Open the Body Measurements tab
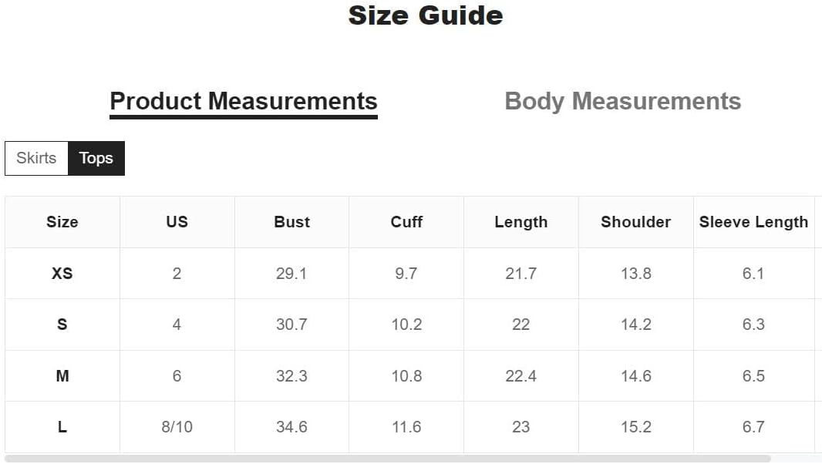822x464 pixels. tap(622, 102)
